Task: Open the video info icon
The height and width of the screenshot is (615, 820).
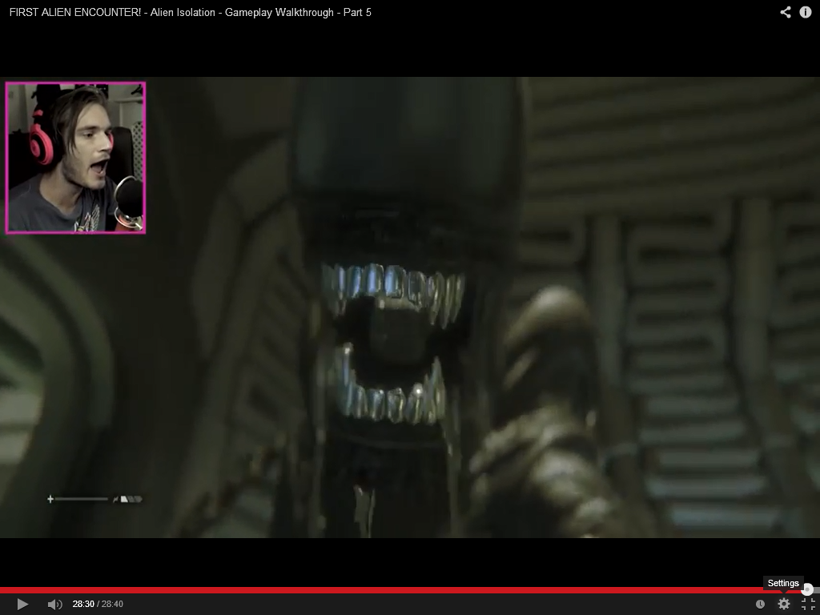Action: point(806,12)
